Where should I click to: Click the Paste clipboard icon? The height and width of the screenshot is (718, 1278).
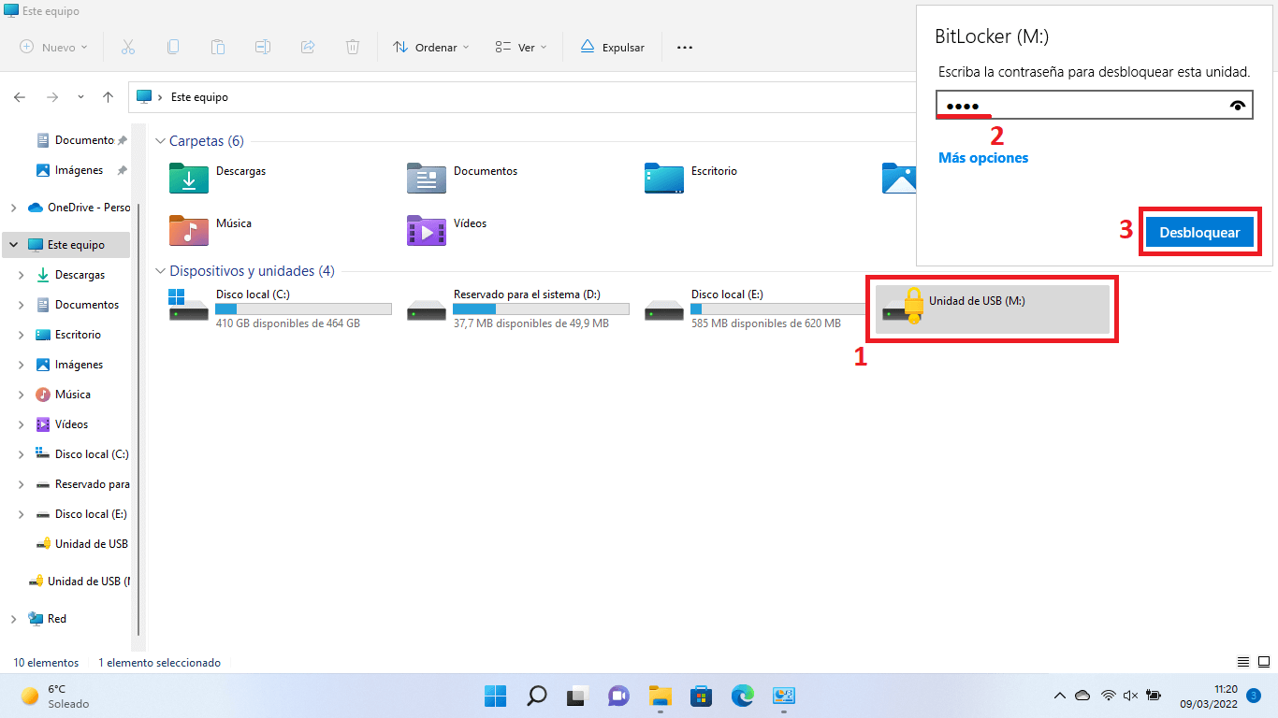click(x=218, y=47)
